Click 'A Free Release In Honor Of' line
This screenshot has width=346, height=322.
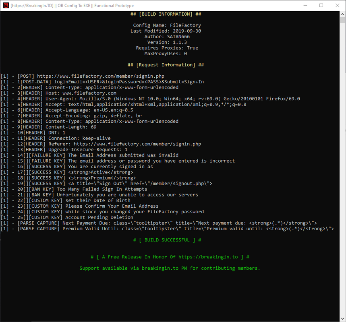[x=170, y=257]
